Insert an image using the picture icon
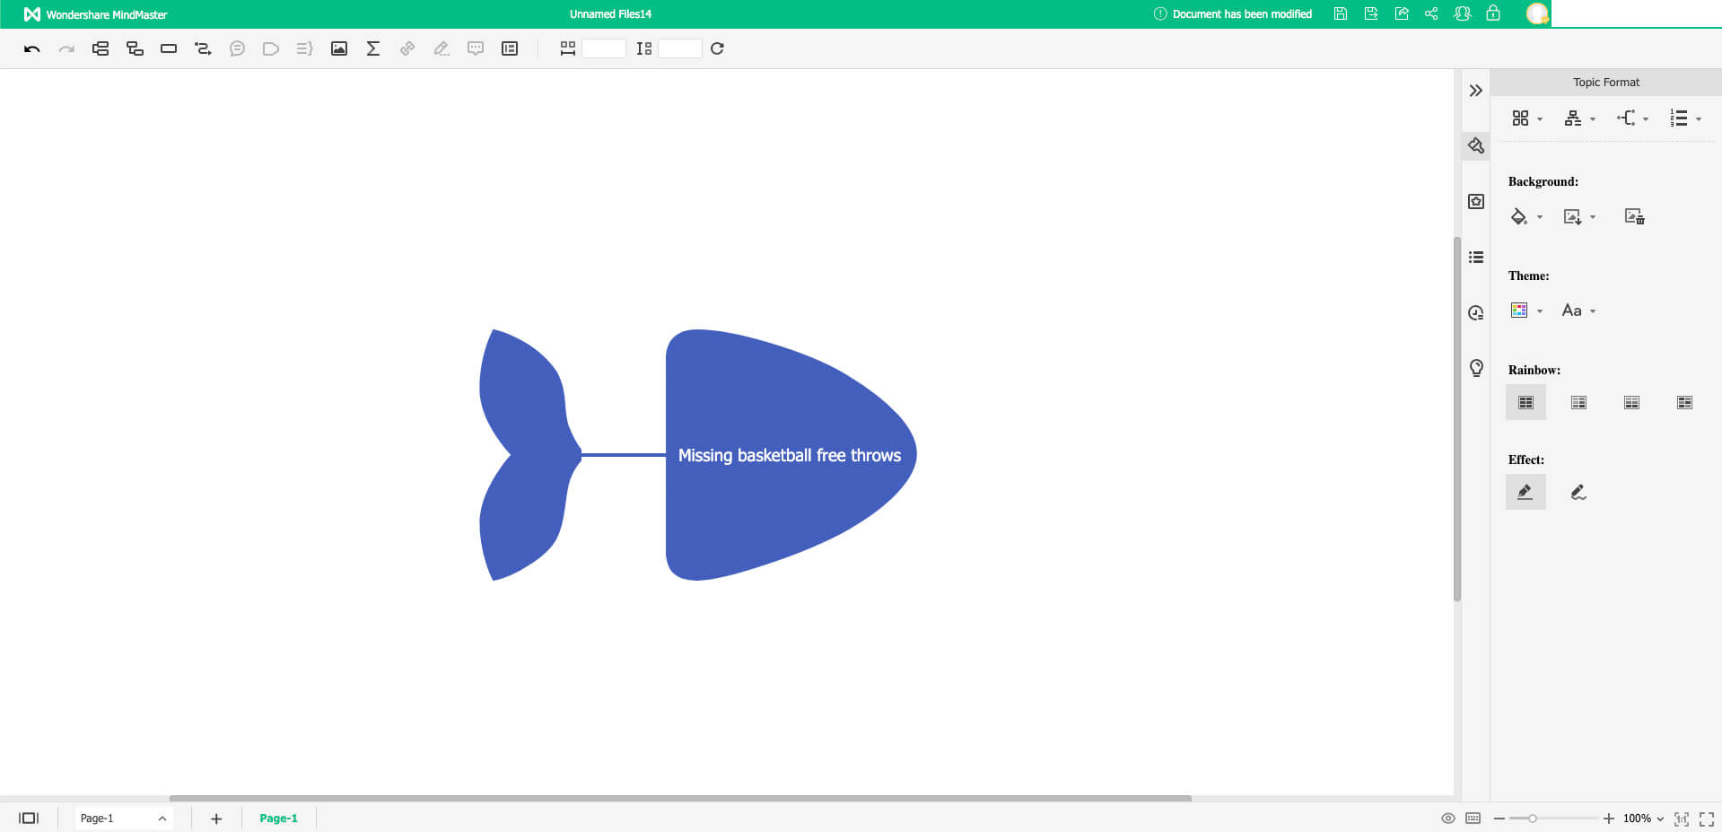This screenshot has height=832, width=1722. [338, 49]
